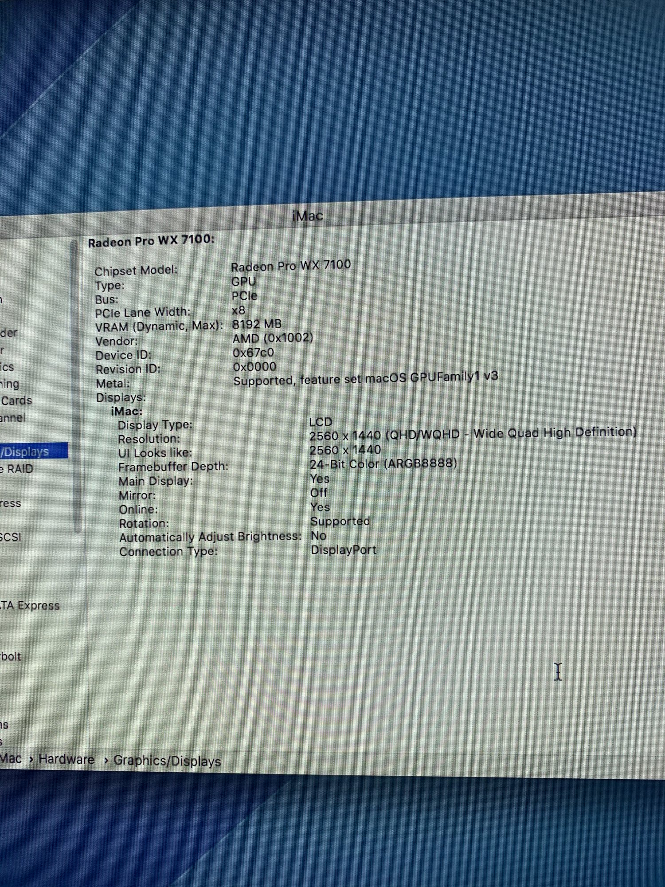Click the Device ID value 0x67c0
Screen dimensions: 665x887
point(253,353)
